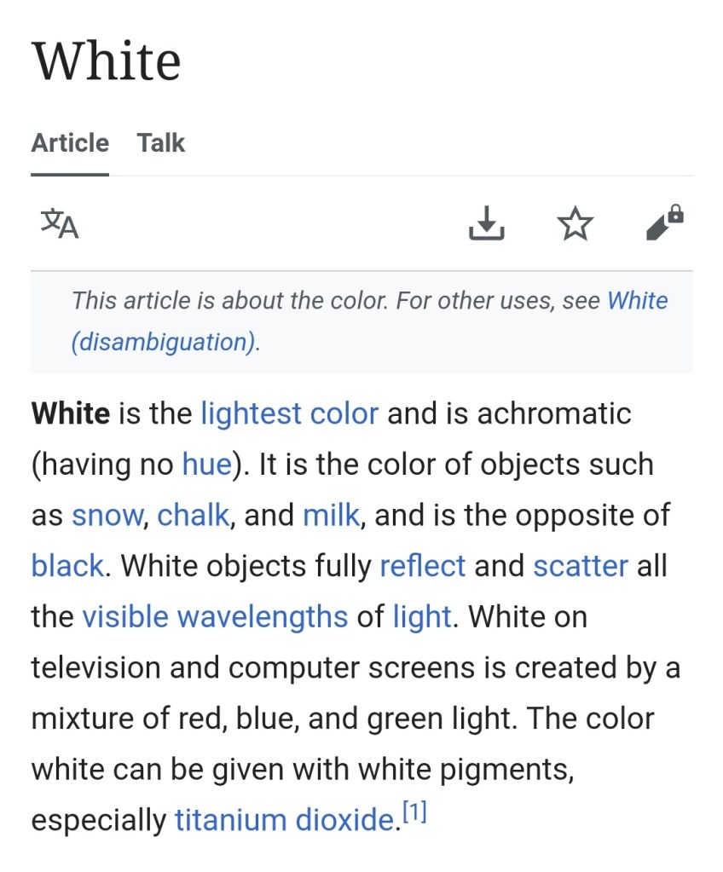This screenshot has height=872, width=723.
Task: Open the hue link
Action: point(206,465)
